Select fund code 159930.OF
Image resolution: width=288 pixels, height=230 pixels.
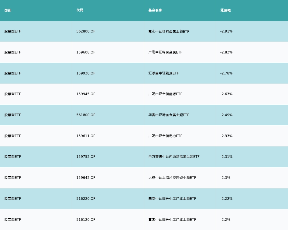click(x=86, y=73)
